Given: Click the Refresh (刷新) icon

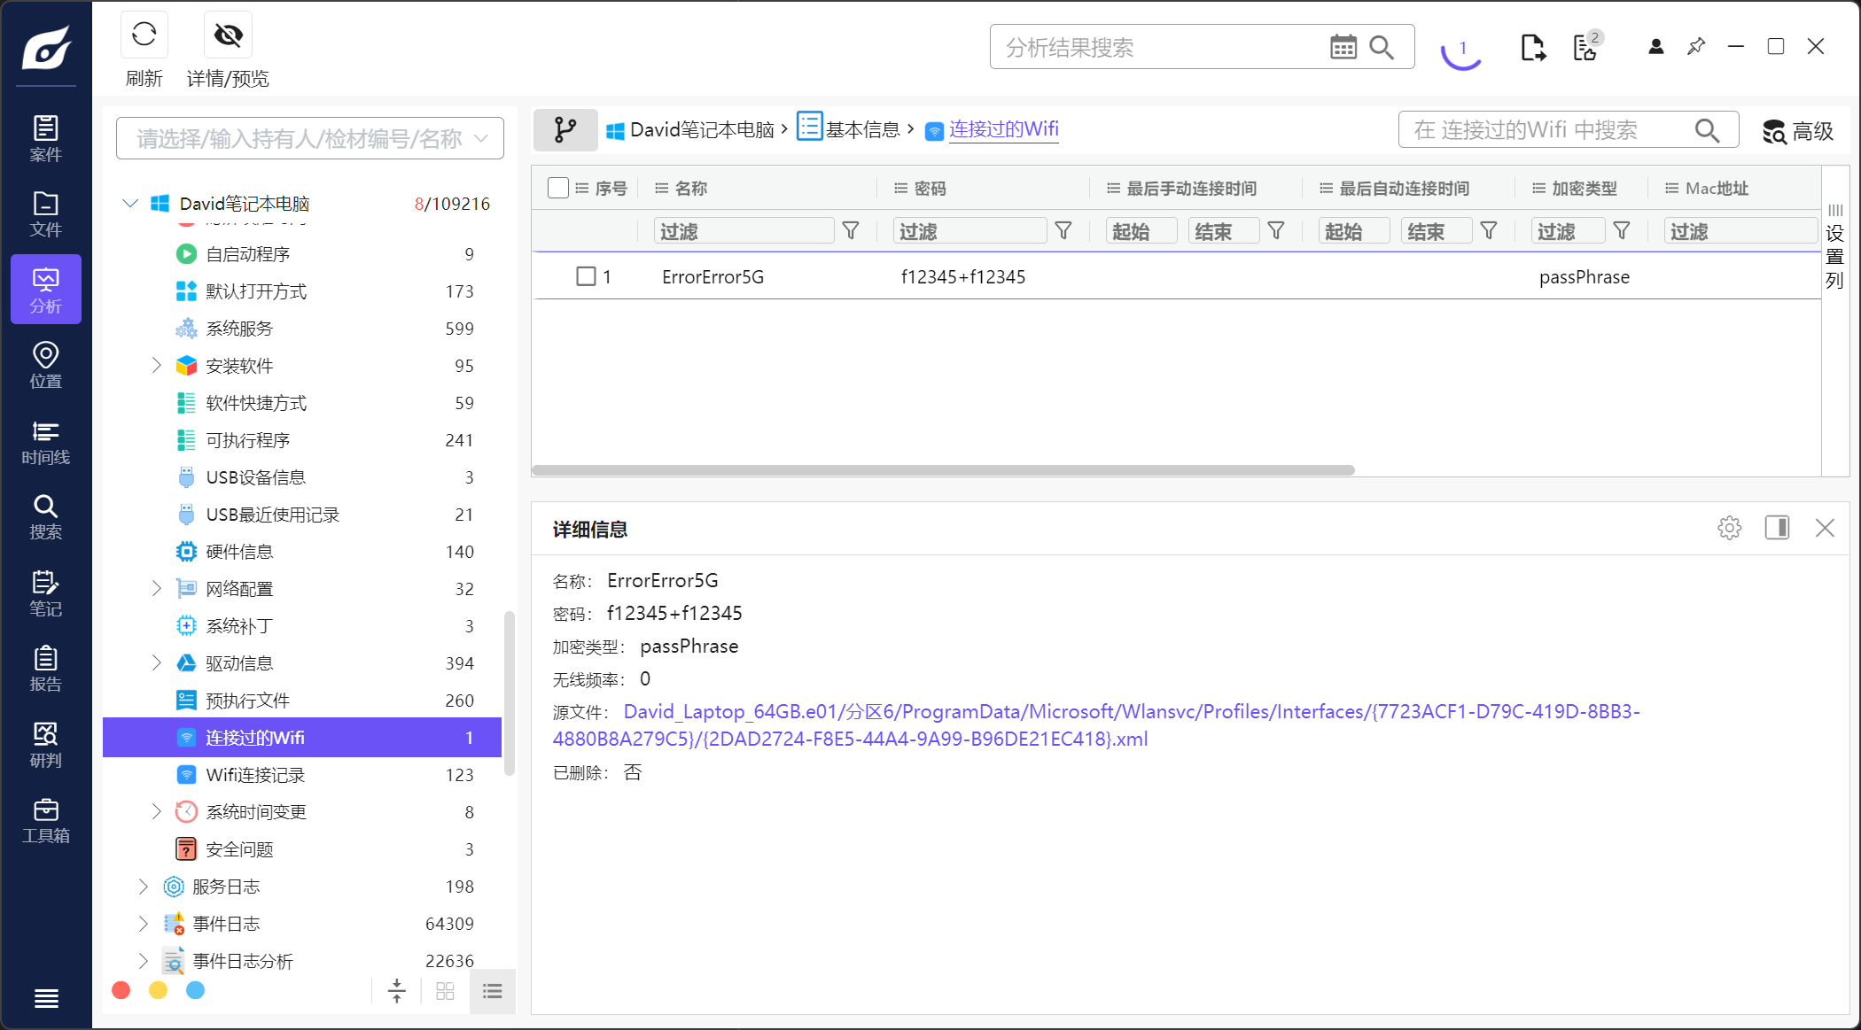Looking at the screenshot, I should coord(144,35).
